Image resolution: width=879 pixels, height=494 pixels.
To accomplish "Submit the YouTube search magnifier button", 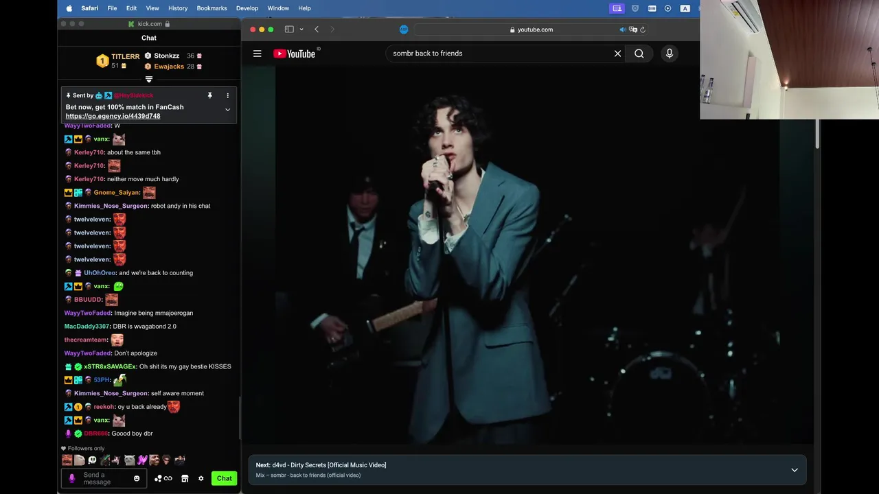I will [639, 54].
